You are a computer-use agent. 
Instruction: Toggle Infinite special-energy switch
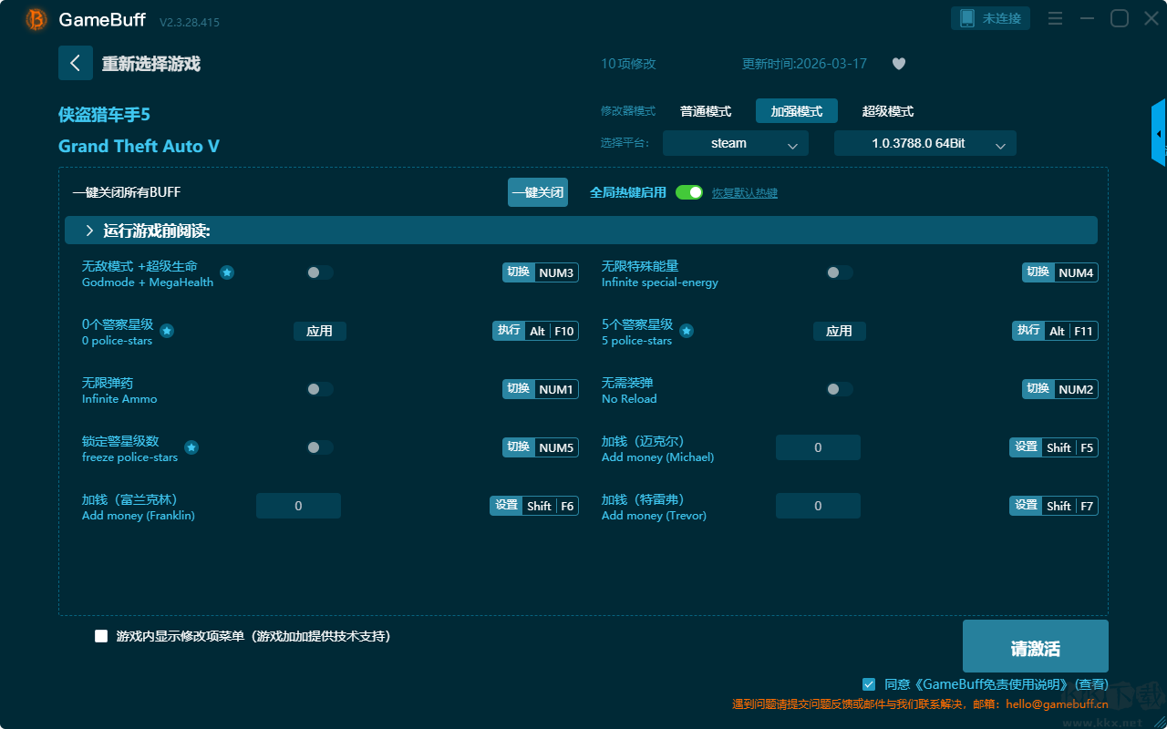[840, 272]
